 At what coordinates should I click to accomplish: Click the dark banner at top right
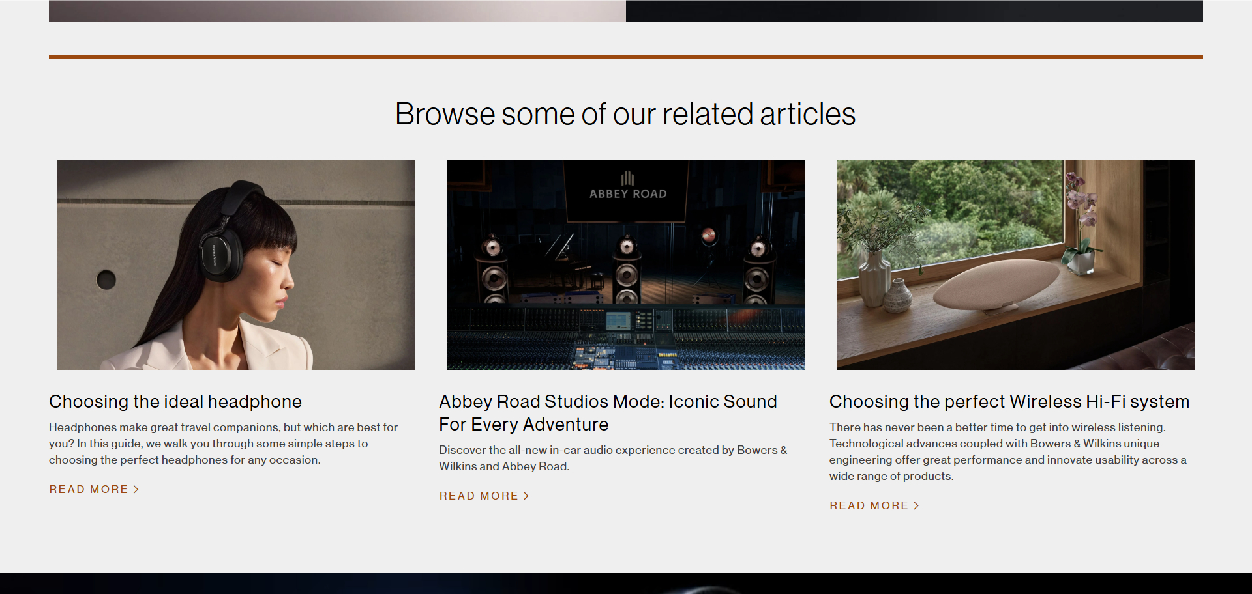(914, 10)
